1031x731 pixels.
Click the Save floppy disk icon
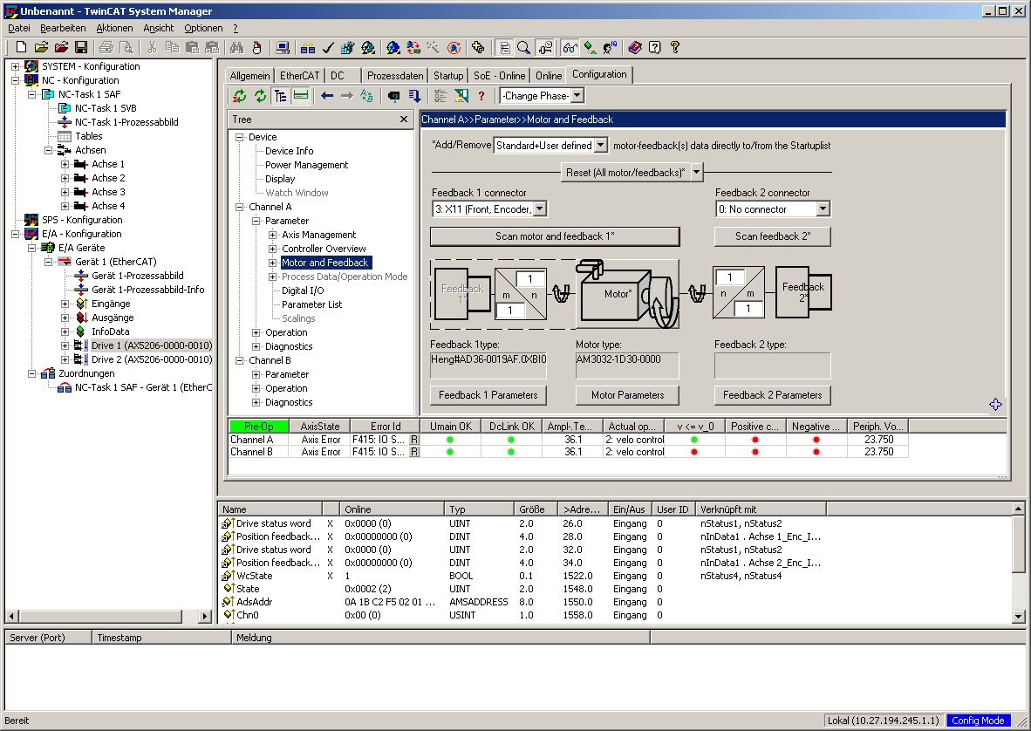tap(81, 47)
